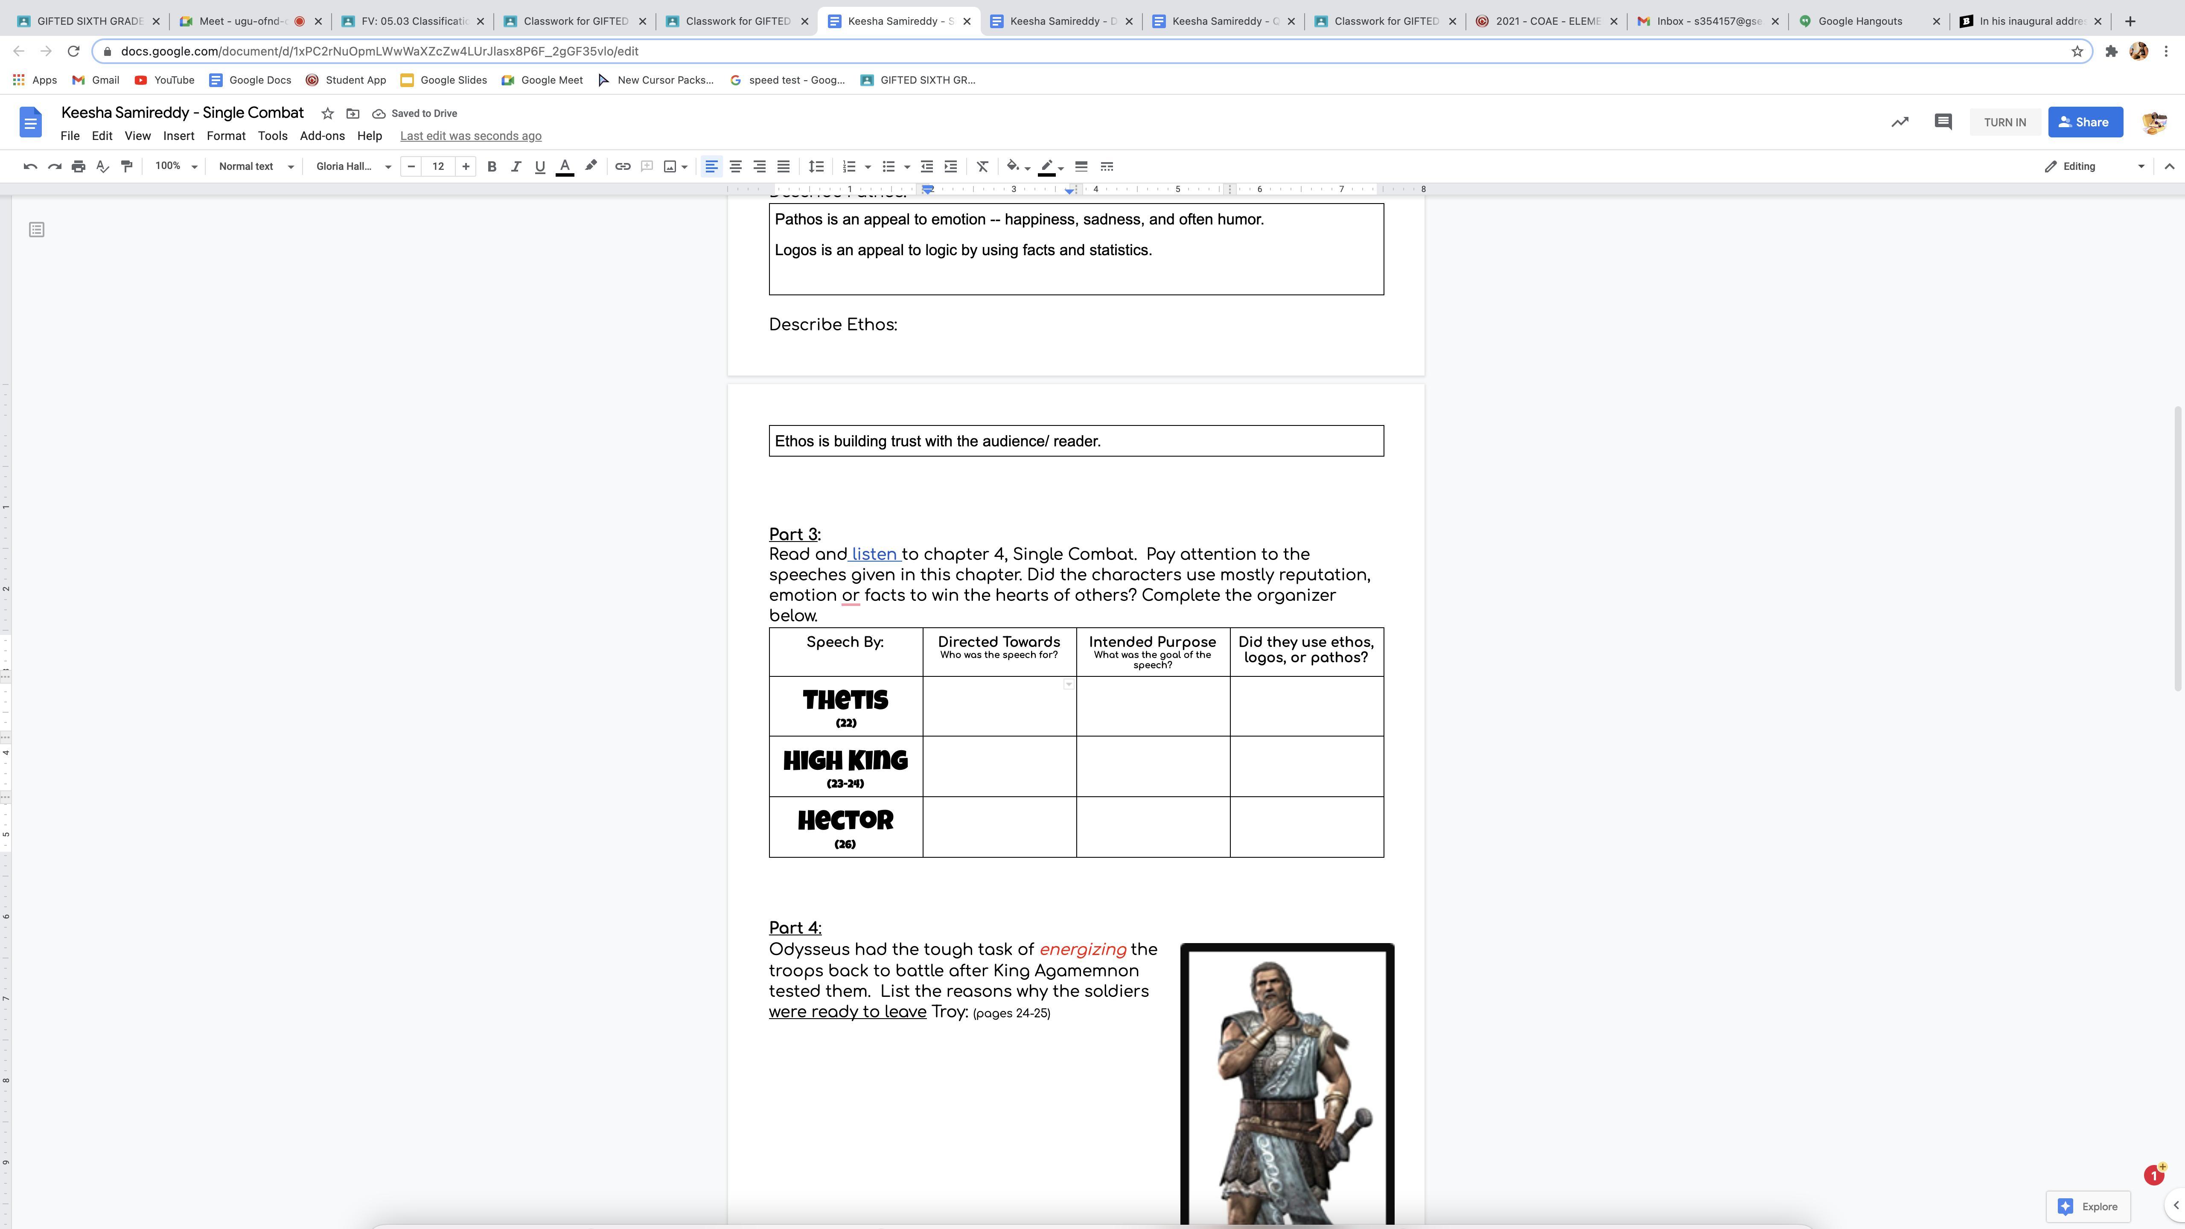Open the Add-ons menu
Image resolution: width=2185 pixels, height=1229 pixels.
321,136
